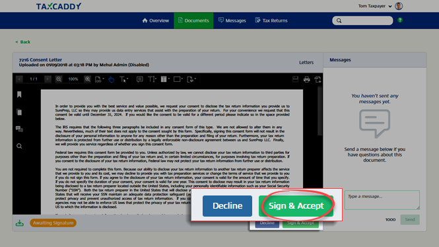The height and width of the screenshot is (247, 439).
Task: Click the TaxCaddy logo
Action: pos(59,6)
